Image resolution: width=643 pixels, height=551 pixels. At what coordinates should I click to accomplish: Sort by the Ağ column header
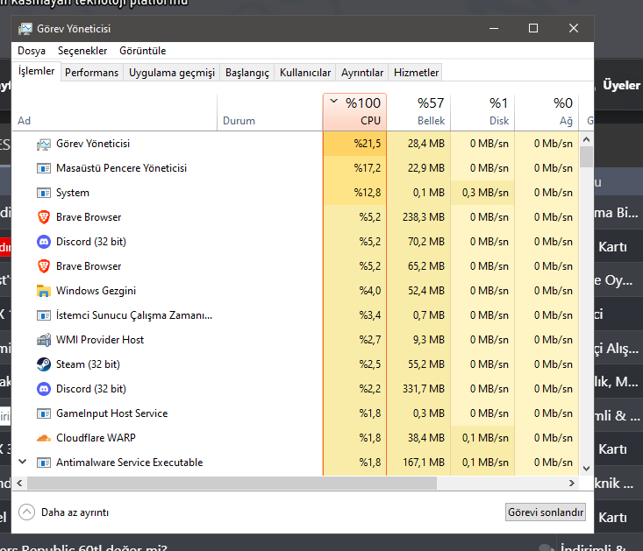tap(547, 113)
